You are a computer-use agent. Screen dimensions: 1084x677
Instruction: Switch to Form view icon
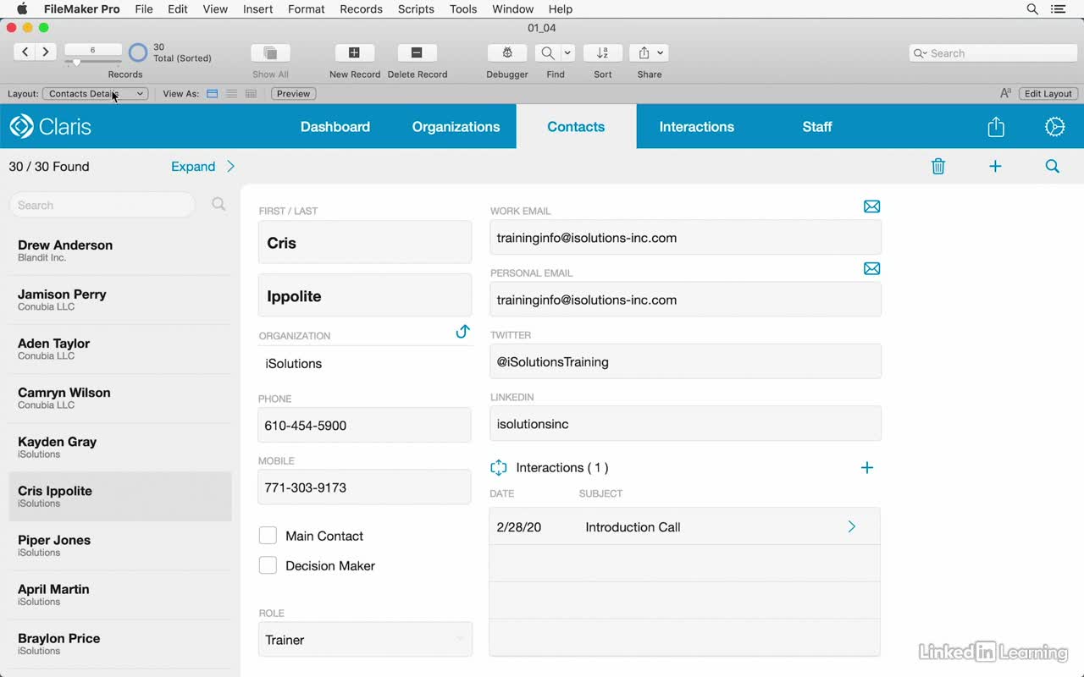(x=213, y=94)
